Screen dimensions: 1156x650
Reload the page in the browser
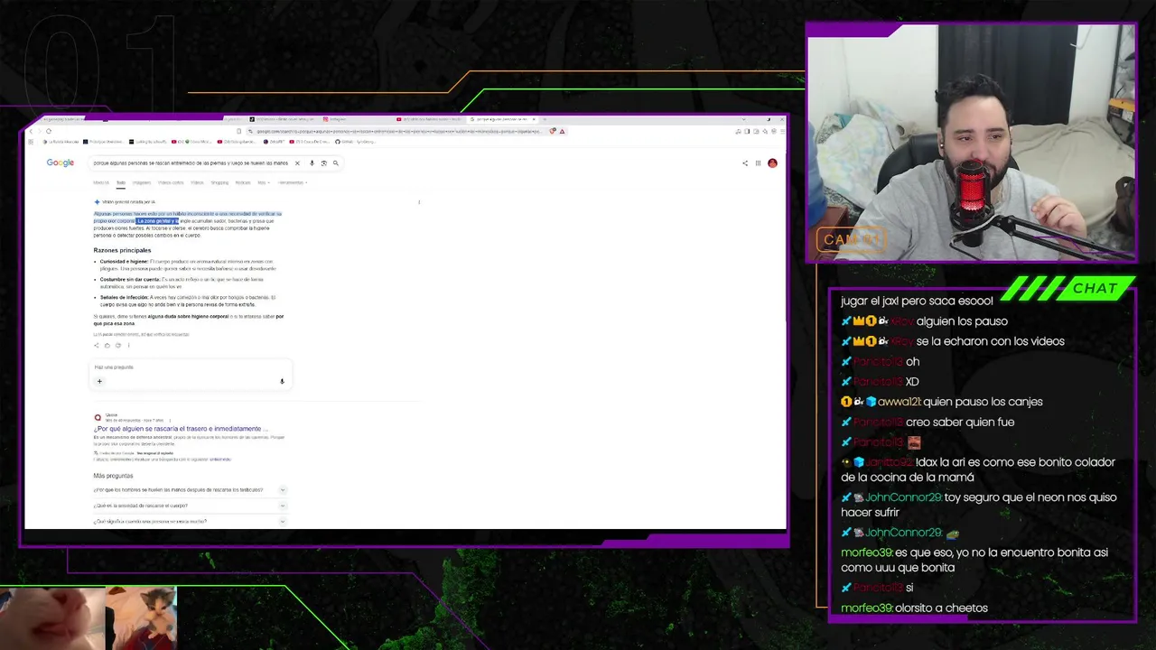point(49,131)
